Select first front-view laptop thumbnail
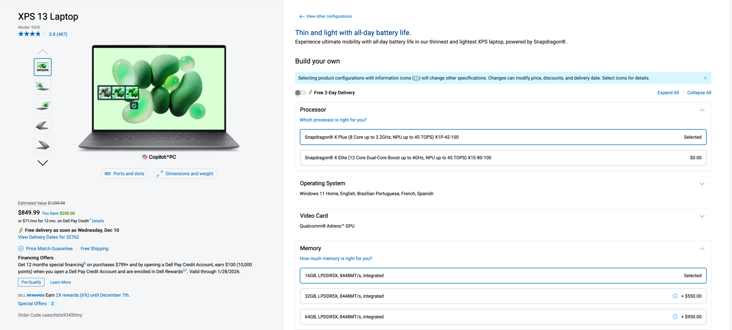 [43, 67]
